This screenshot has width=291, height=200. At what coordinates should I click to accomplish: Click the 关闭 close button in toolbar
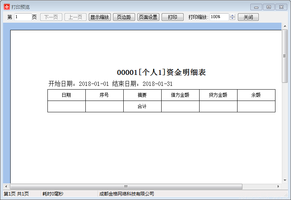point(248,17)
